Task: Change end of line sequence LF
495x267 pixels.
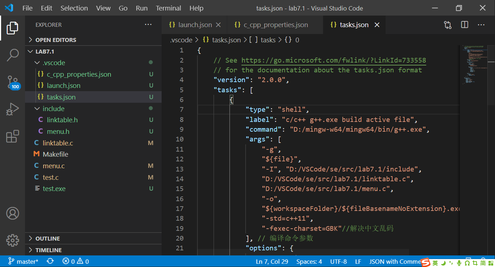Action: click(358, 261)
